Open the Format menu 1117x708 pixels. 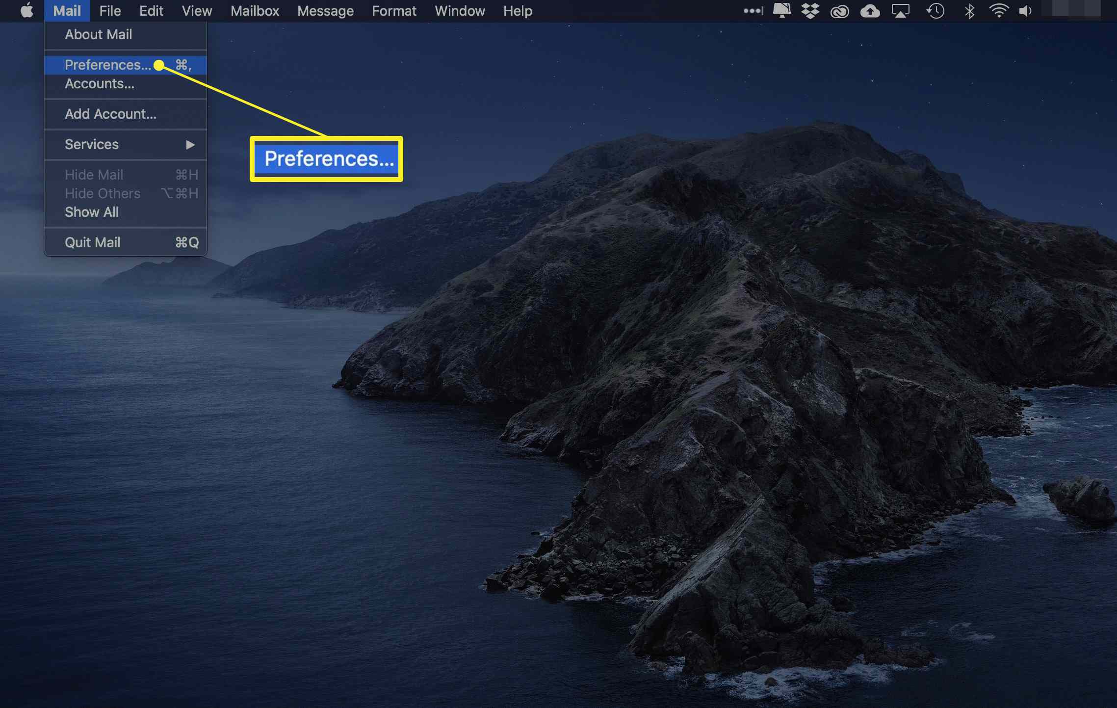click(394, 11)
